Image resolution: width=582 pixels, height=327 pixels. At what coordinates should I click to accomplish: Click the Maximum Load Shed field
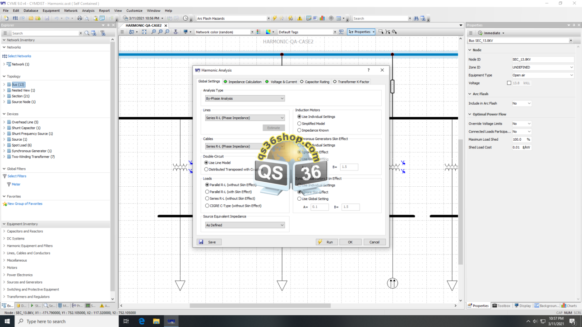click(x=517, y=139)
